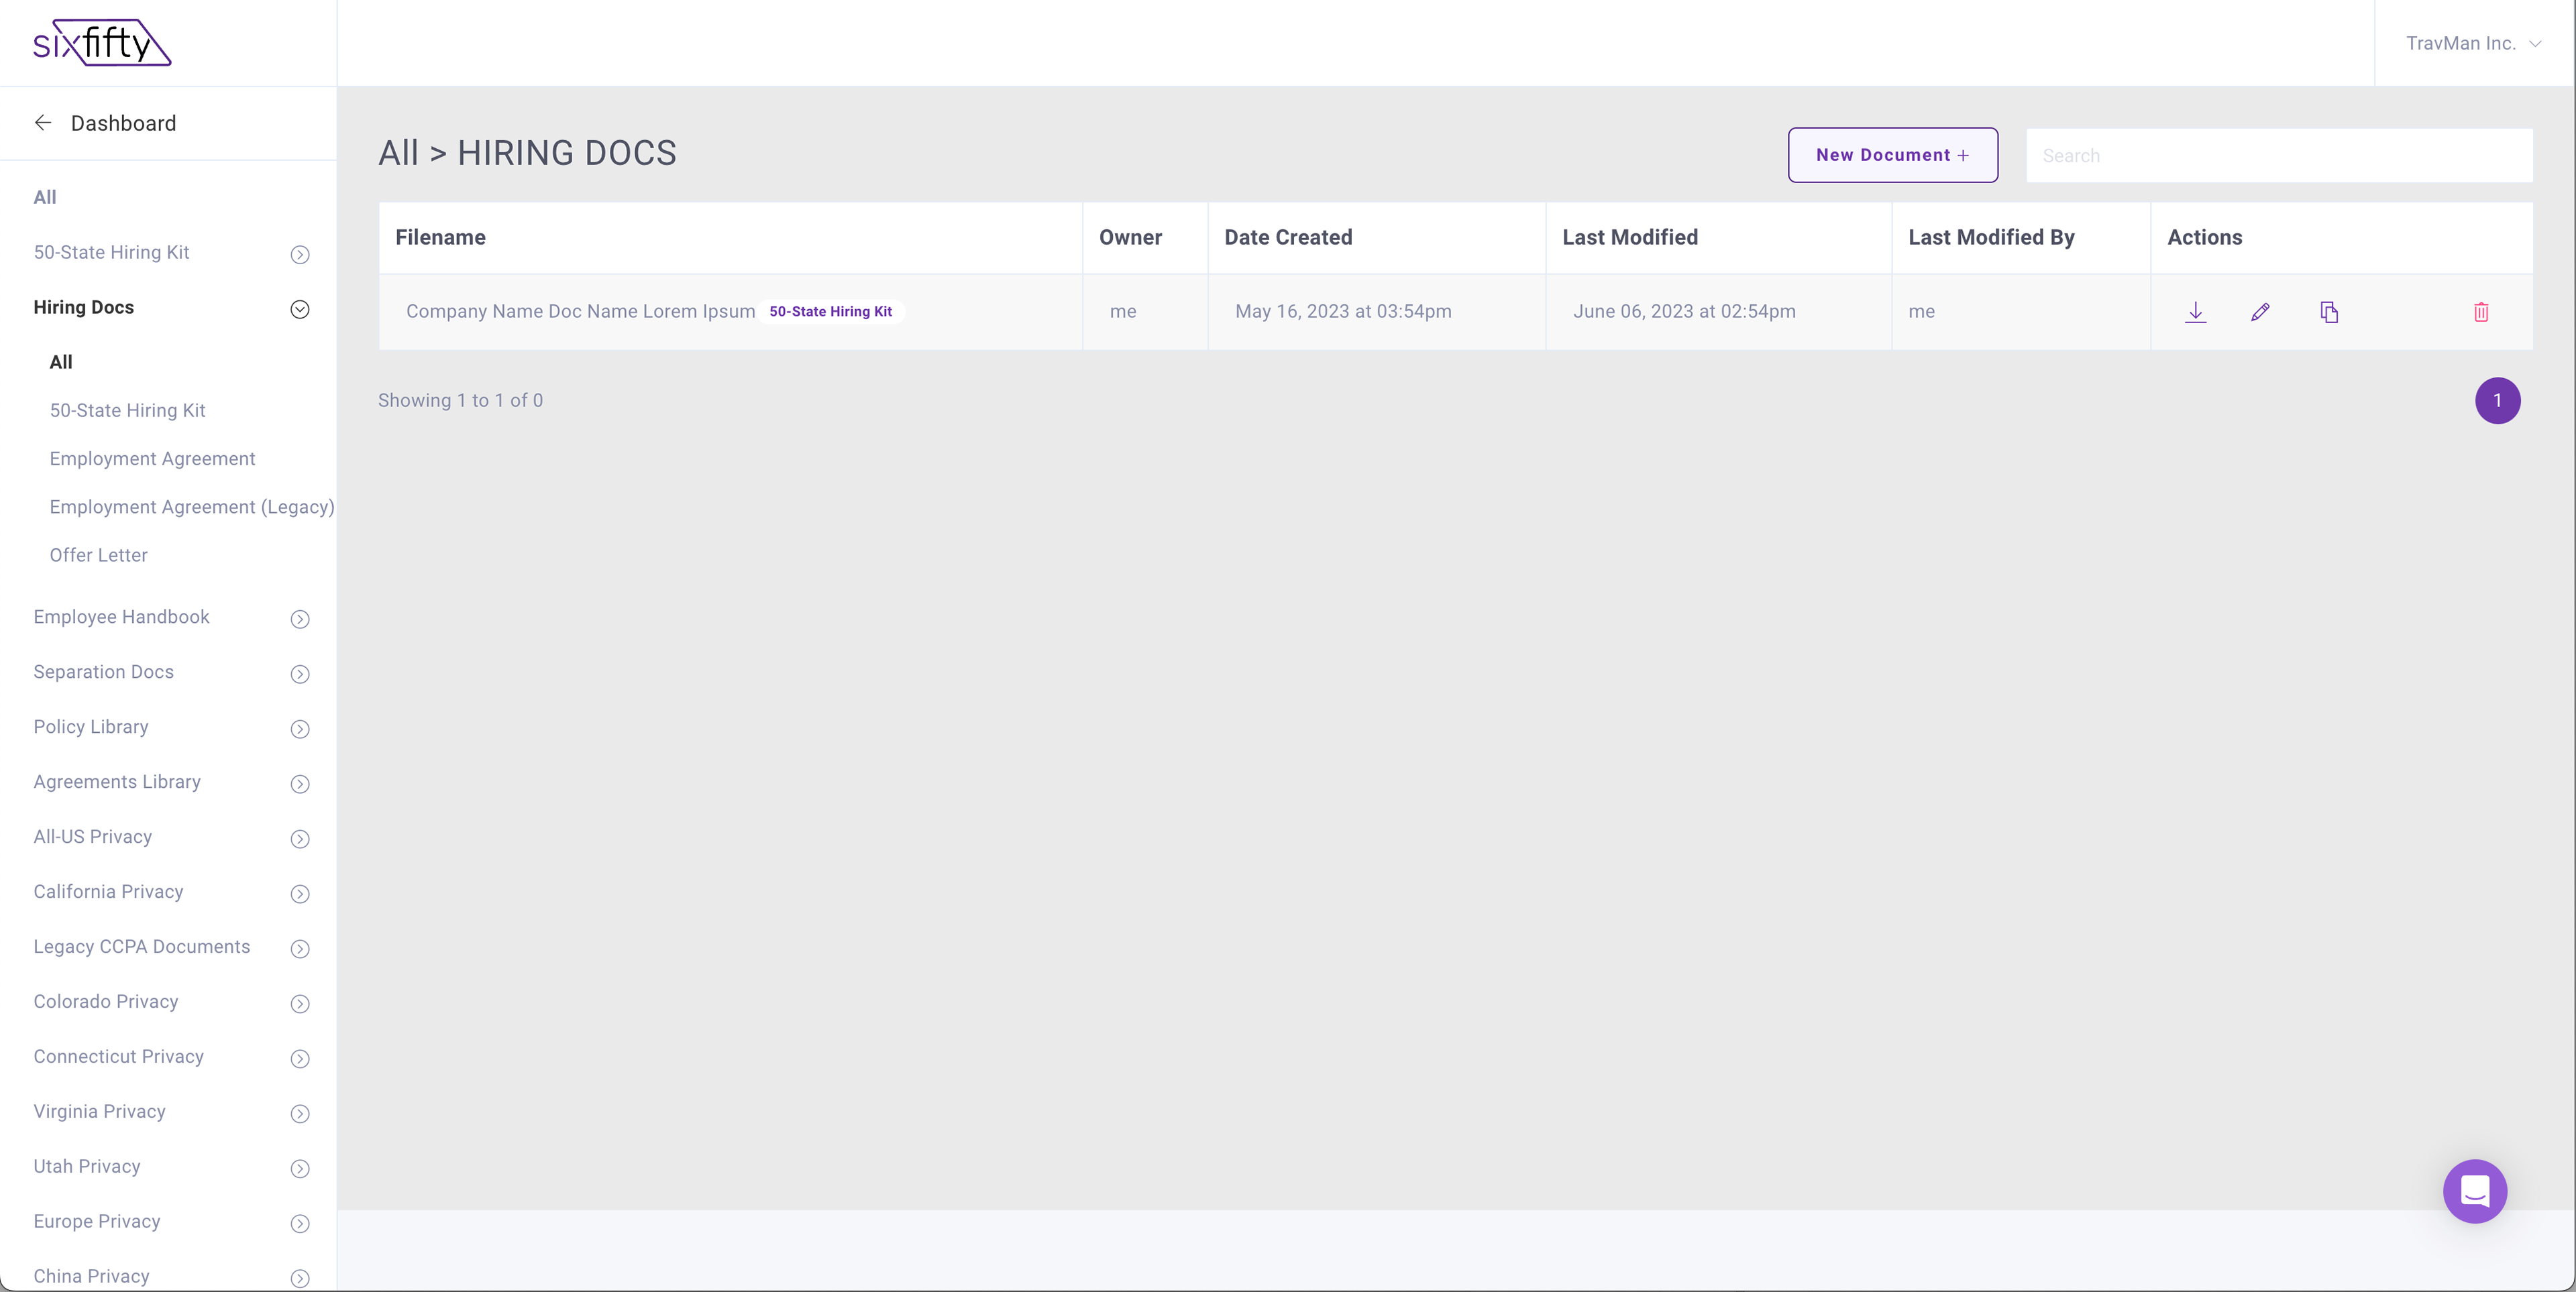This screenshot has height=1292, width=2576.
Task: Click the New Document button
Action: [1892, 155]
